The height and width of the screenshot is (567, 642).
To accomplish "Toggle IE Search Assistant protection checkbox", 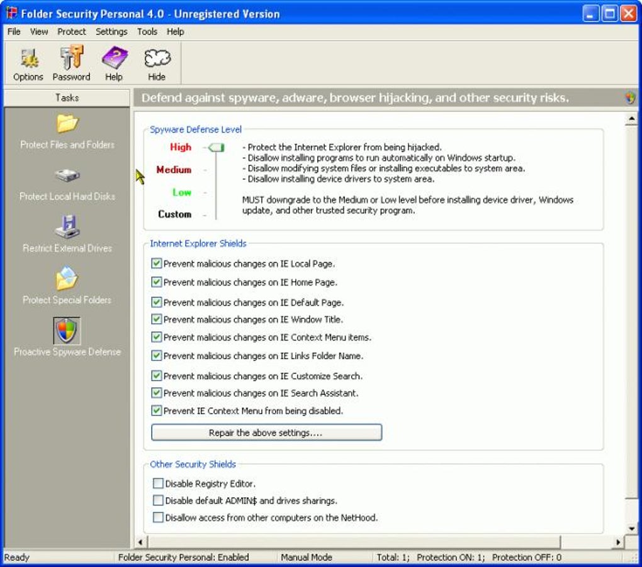I will (156, 393).
